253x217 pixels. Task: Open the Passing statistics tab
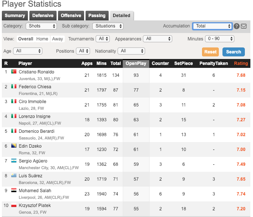pyautogui.click(x=97, y=16)
